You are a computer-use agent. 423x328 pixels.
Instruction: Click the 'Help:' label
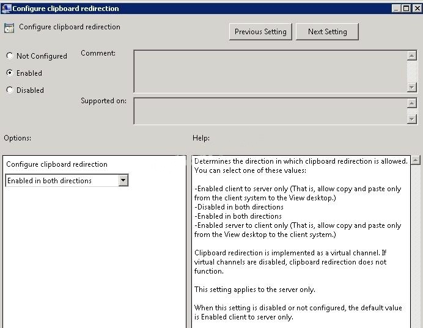point(201,138)
